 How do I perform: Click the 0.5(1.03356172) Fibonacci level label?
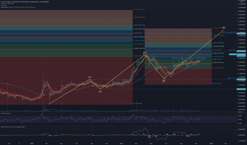(138, 44)
